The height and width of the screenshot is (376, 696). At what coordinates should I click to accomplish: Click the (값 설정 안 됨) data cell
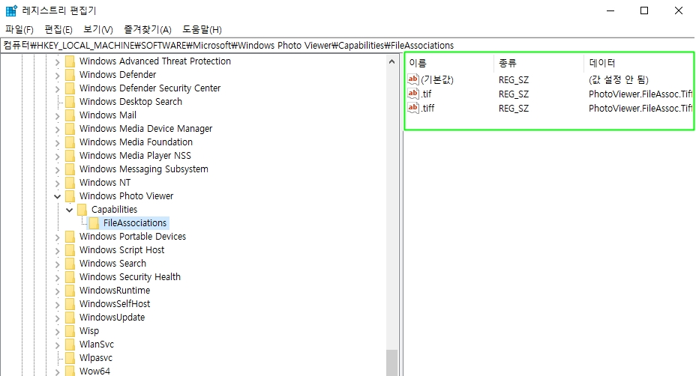[x=618, y=80]
